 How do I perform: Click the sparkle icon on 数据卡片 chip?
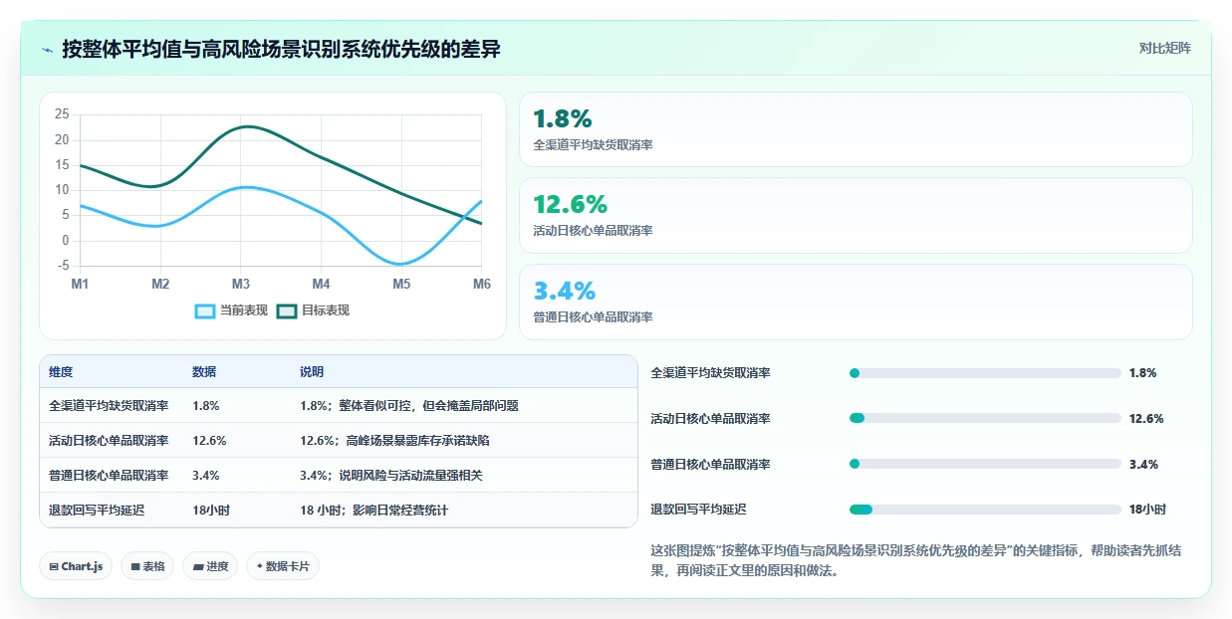point(259,566)
